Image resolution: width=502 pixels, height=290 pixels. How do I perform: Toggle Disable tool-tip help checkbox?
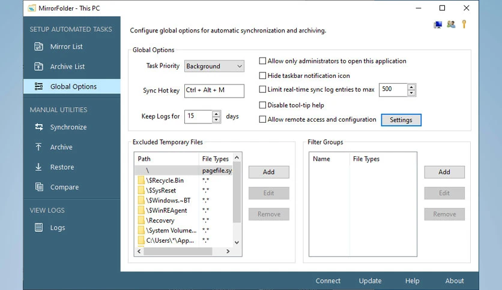point(262,105)
